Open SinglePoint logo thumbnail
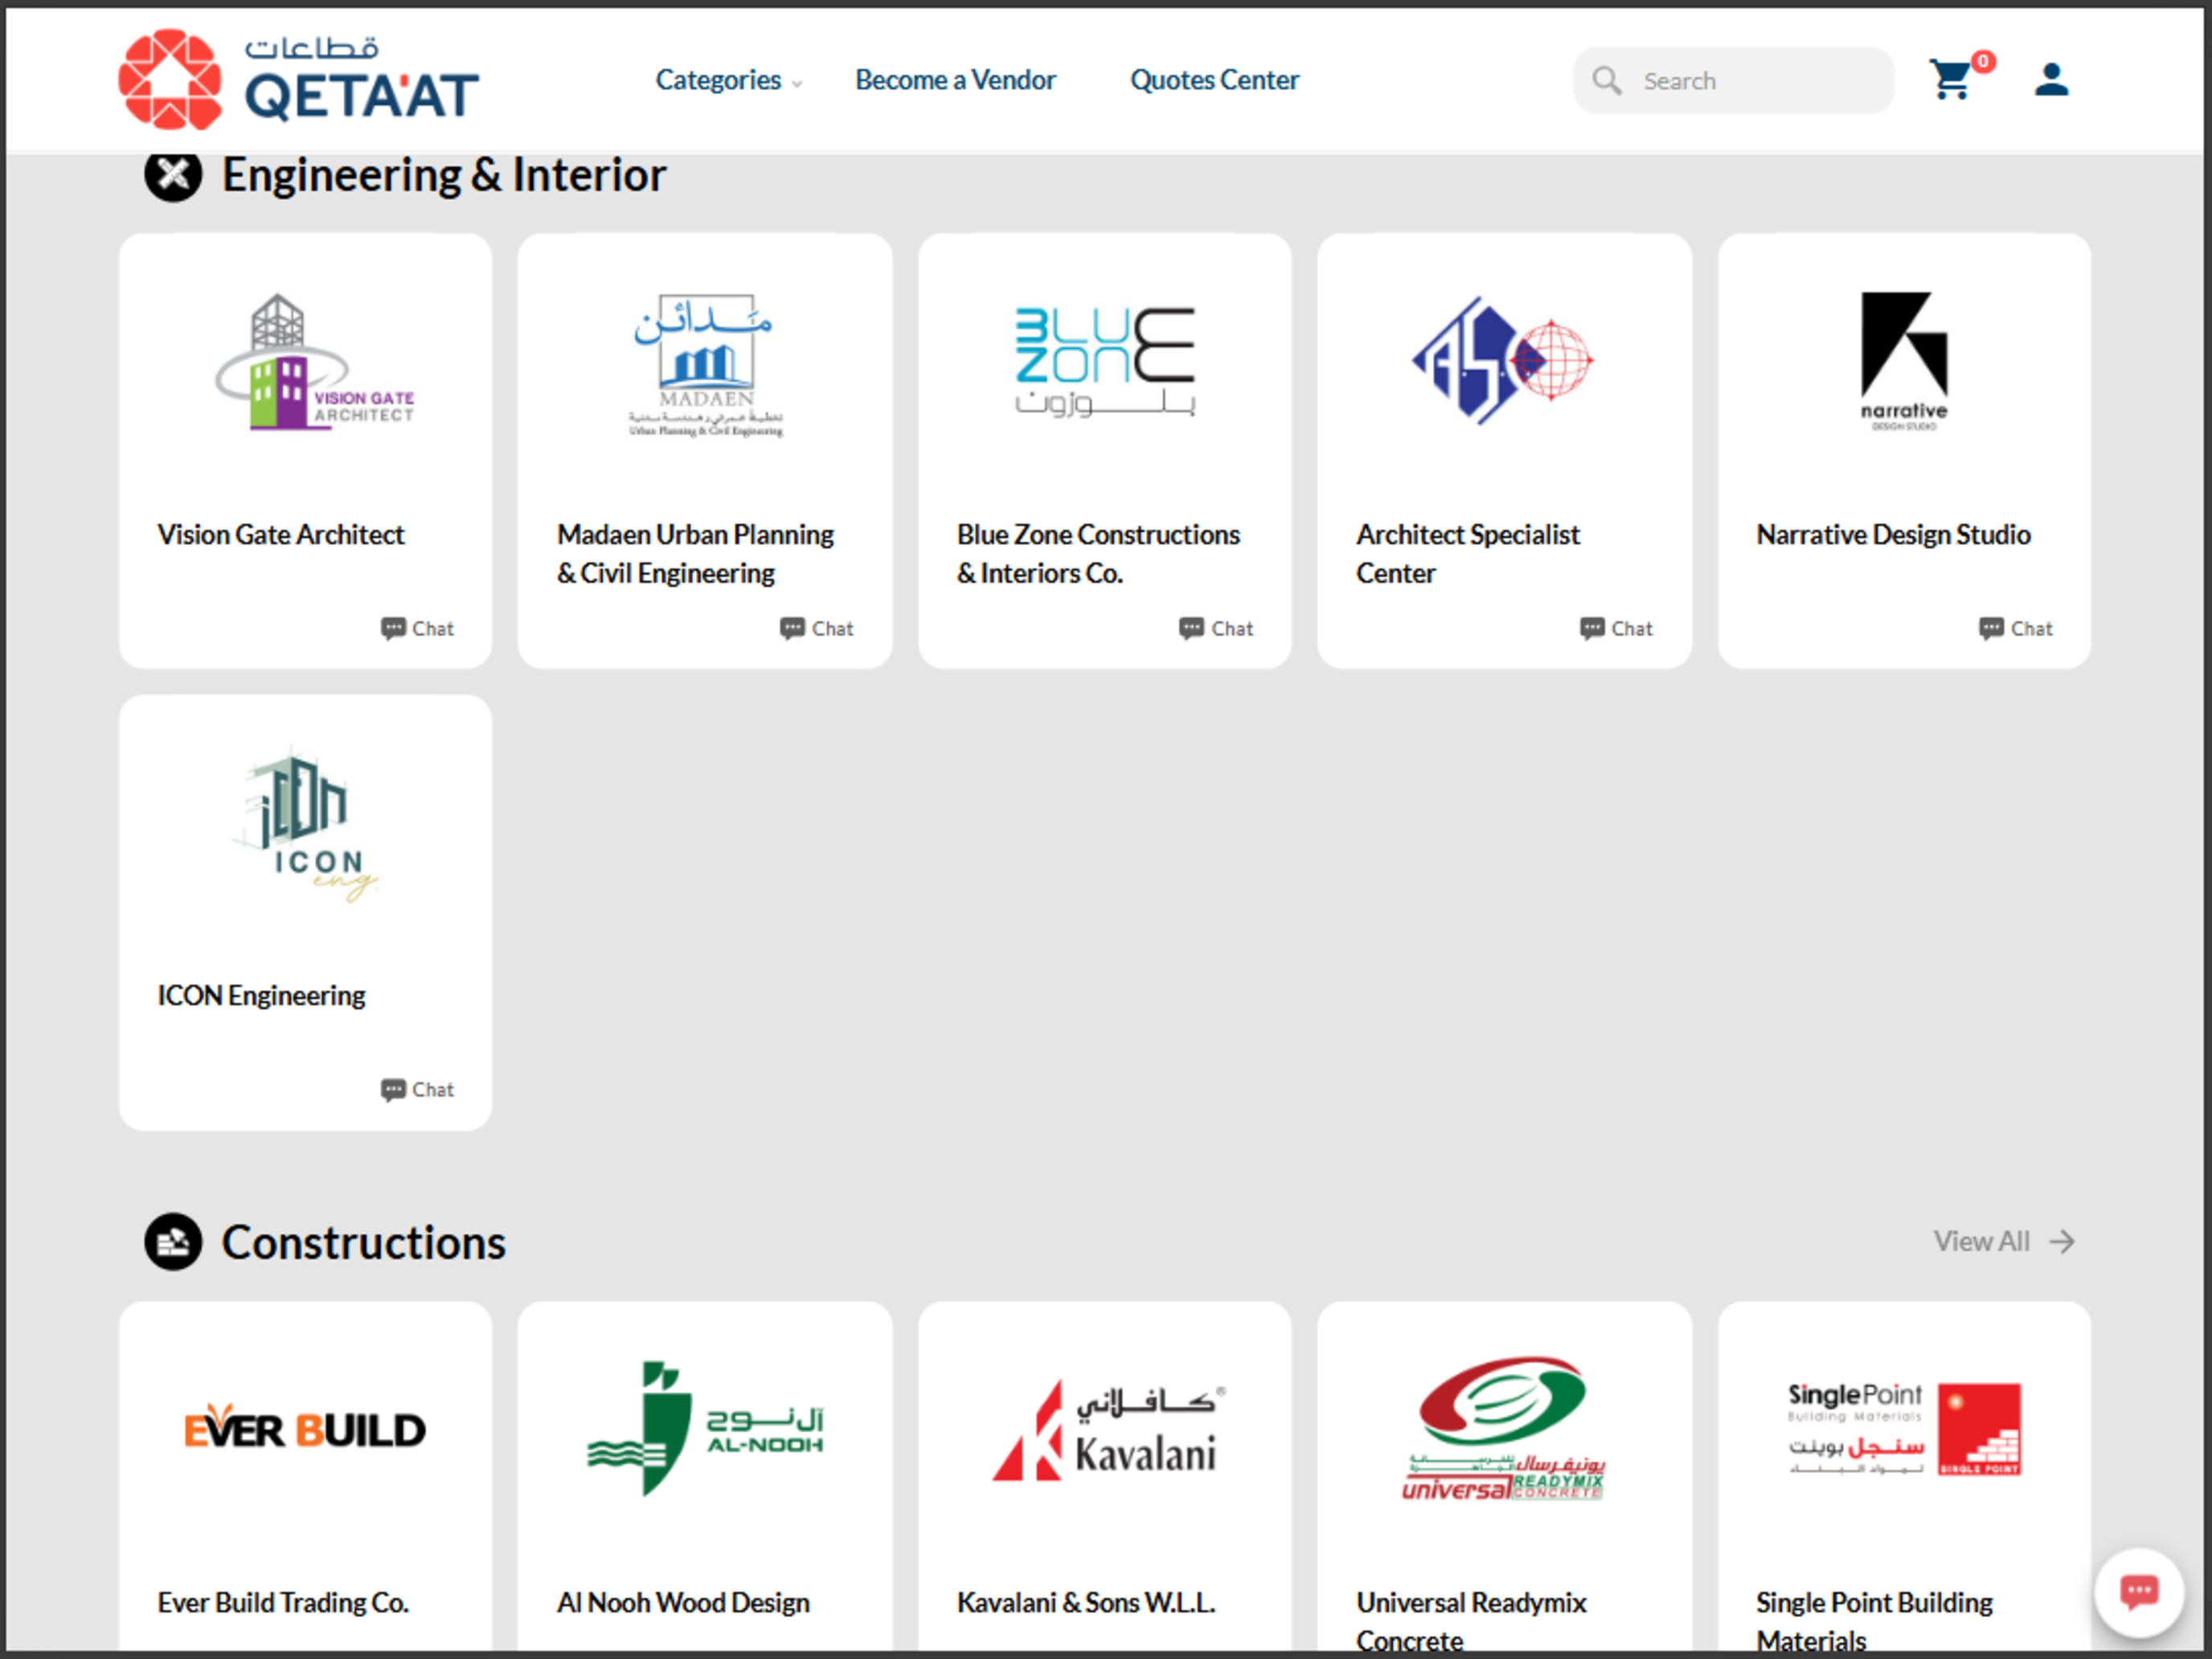This screenshot has height=1659, width=2212. [1904, 1429]
